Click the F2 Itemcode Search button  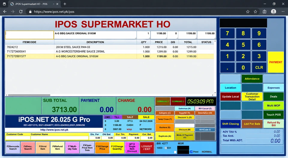pyautogui.click(x=13, y=148)
